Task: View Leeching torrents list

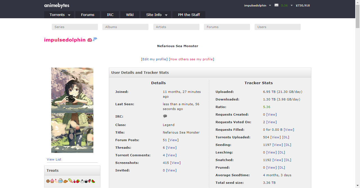Action: coord(271,152)
